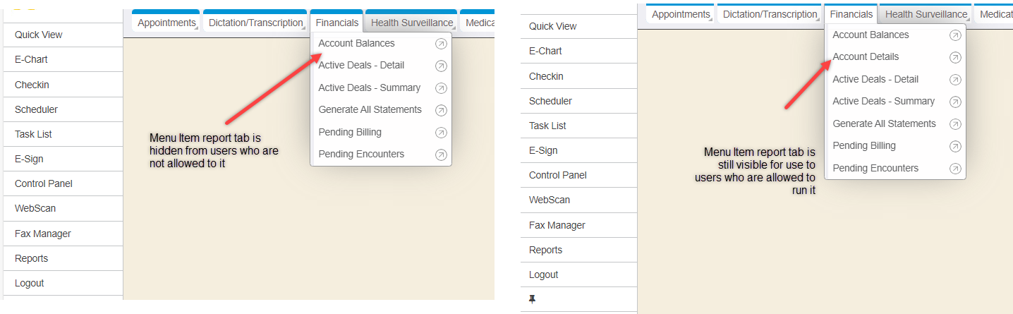
Task: Click Logout in the left sidebar
Action: tap(30, 283)
